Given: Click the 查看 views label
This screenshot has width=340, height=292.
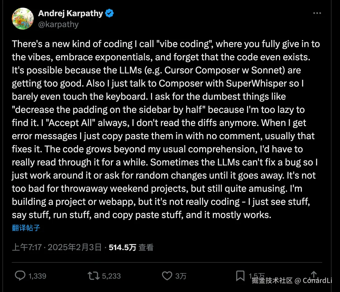Looking at the screenshot, I should tap(146, 247).
